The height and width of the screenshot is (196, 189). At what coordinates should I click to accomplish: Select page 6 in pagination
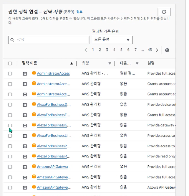pyautogui.click(x=128, y=50)
